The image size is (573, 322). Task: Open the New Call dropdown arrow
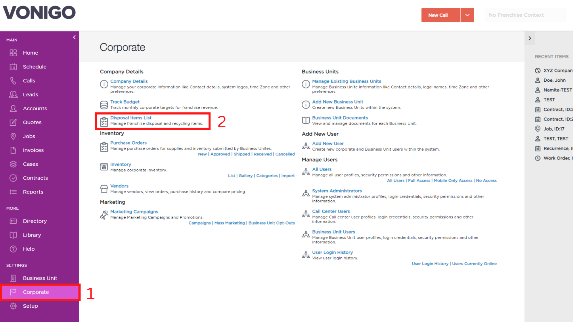coord(467,15)
